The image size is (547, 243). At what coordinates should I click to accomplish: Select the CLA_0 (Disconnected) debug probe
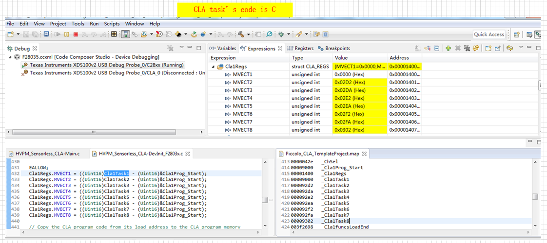112,72
